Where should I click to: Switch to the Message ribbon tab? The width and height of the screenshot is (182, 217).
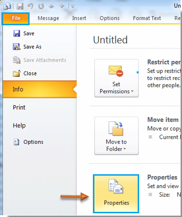(48, 18)
